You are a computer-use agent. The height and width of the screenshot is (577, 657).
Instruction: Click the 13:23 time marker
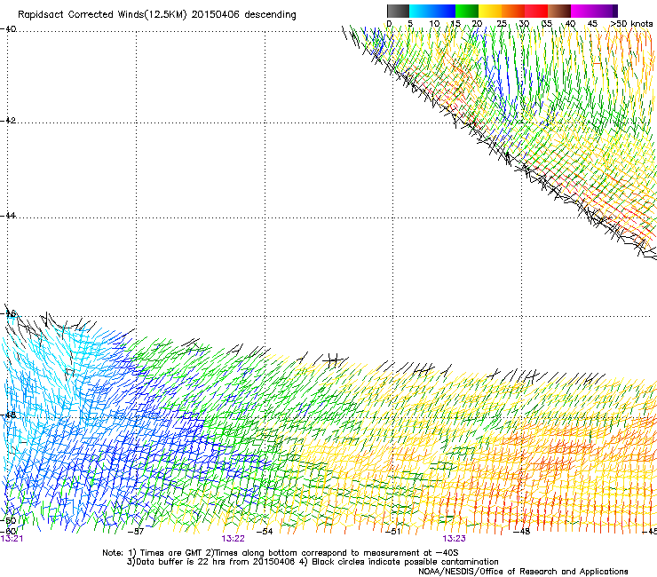(455, 539)
